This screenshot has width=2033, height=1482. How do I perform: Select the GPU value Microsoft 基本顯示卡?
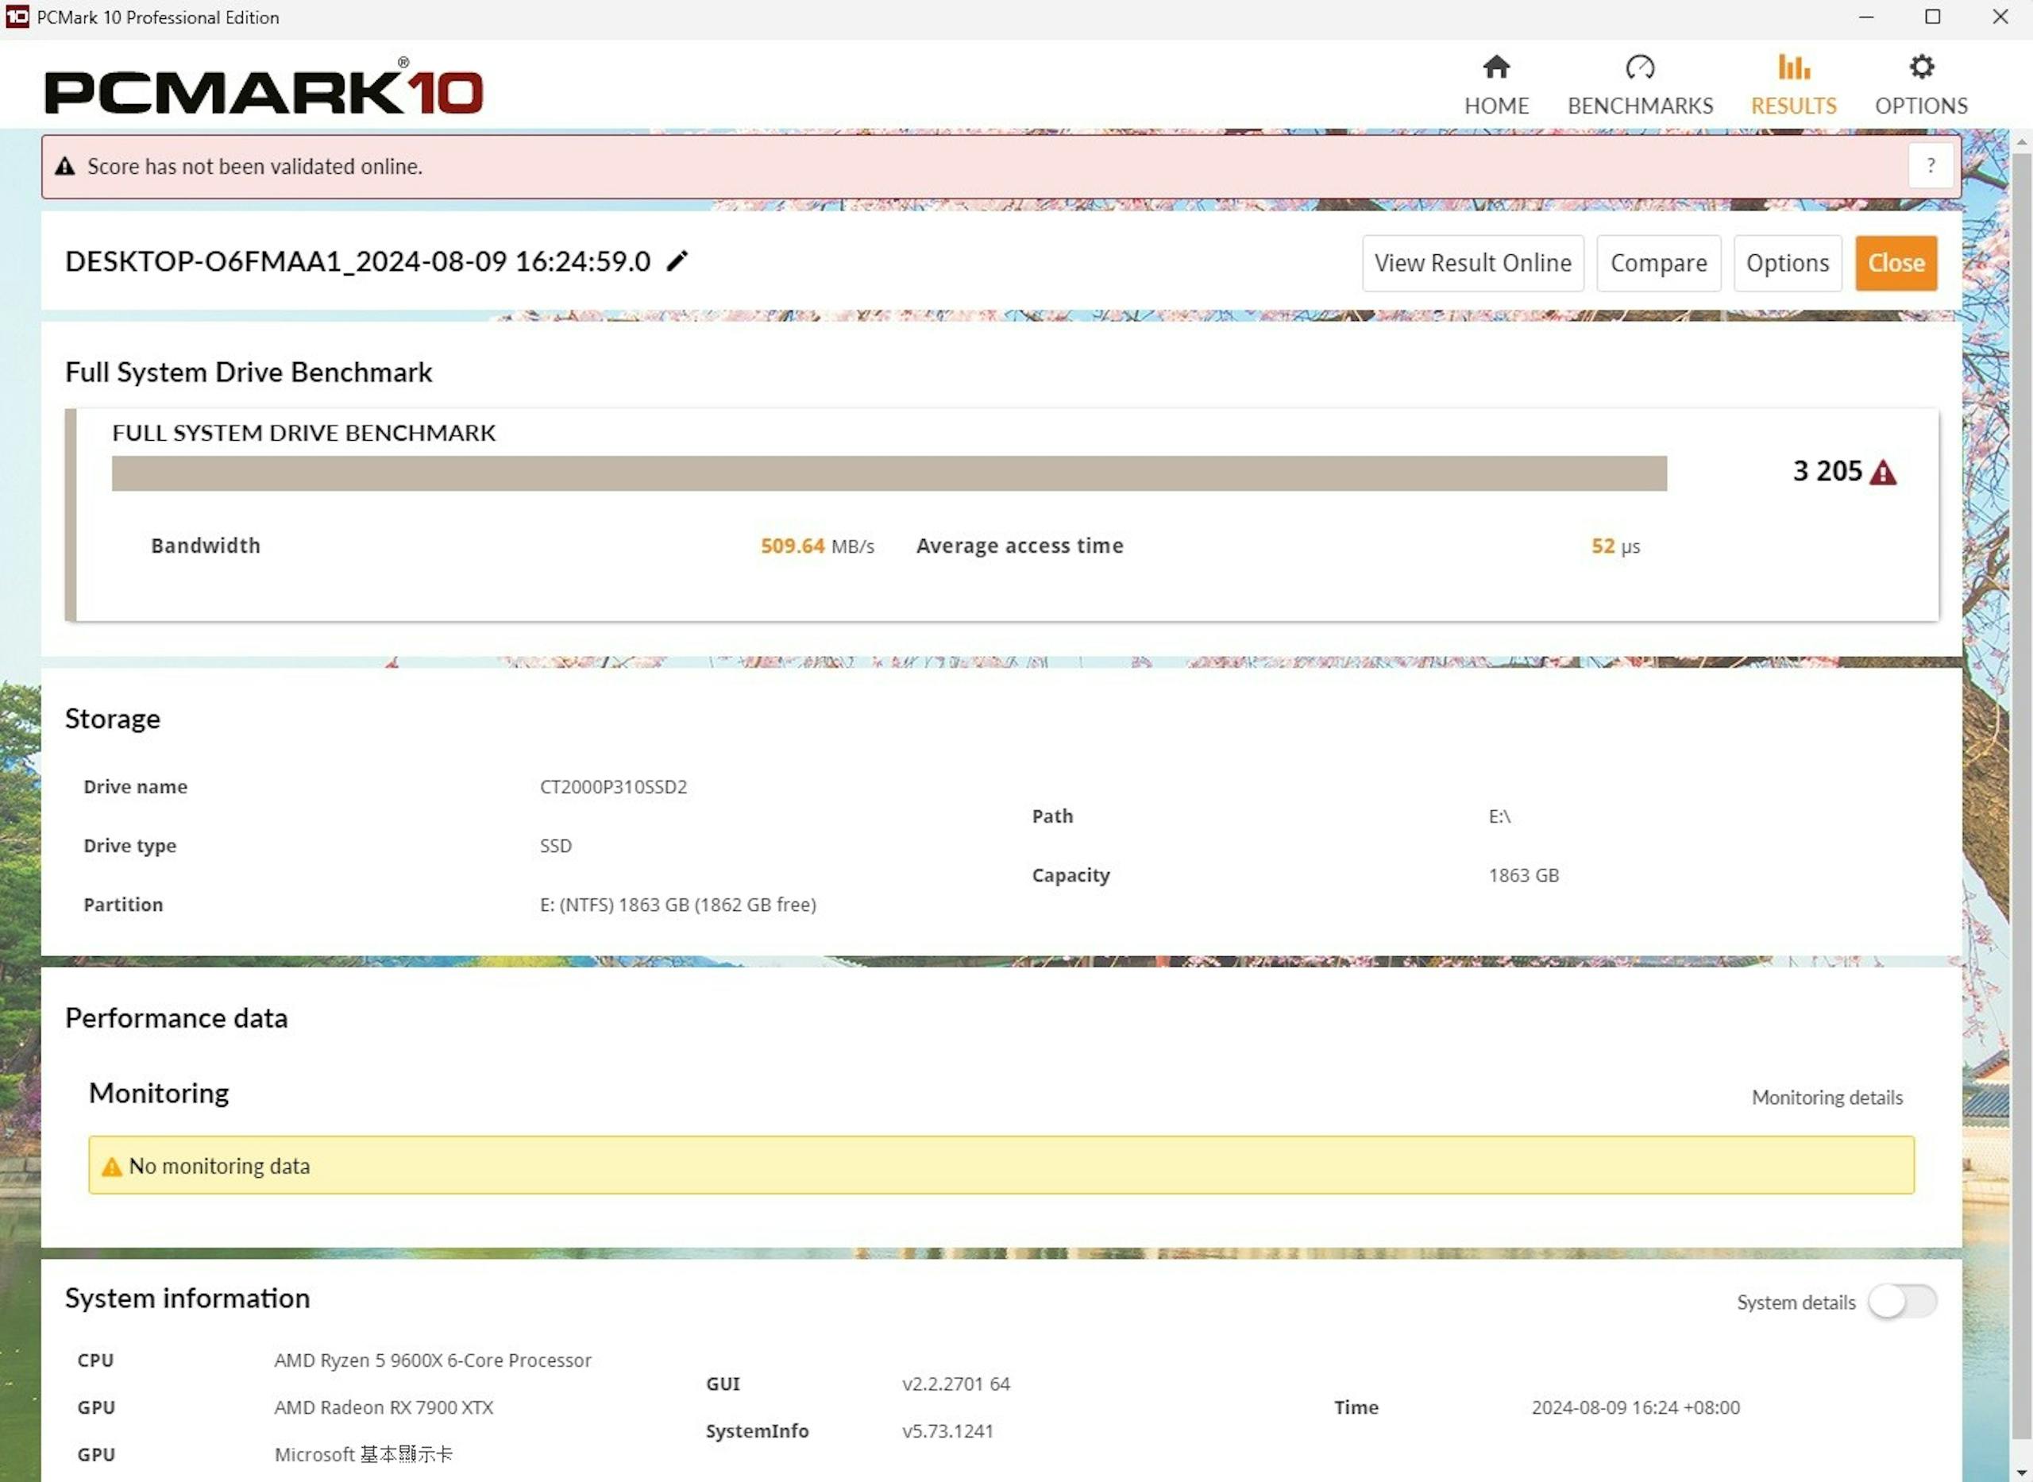point(363,1454)
